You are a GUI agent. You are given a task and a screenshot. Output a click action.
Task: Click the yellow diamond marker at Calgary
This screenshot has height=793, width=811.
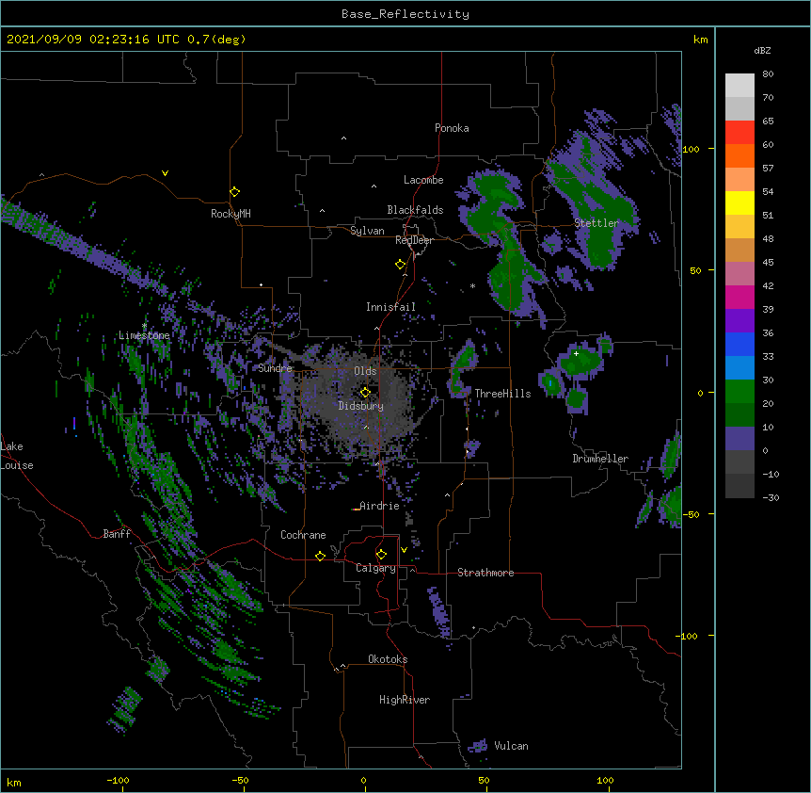381,555
